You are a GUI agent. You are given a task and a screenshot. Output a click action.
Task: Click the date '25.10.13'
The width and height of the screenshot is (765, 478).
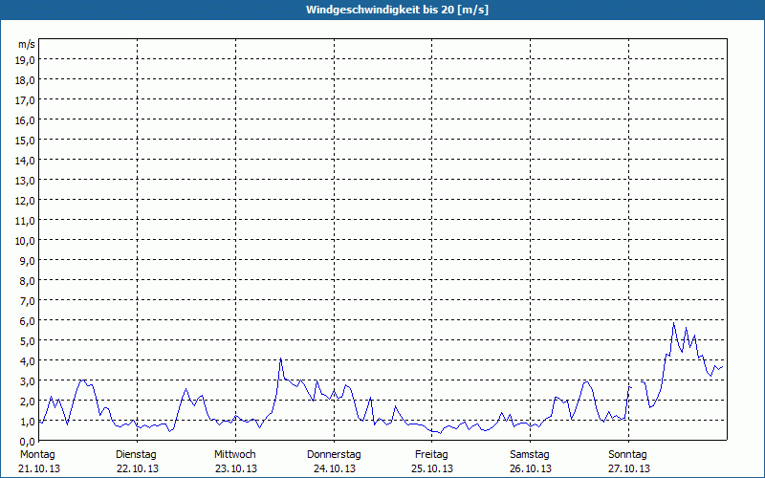pos(432,468)
